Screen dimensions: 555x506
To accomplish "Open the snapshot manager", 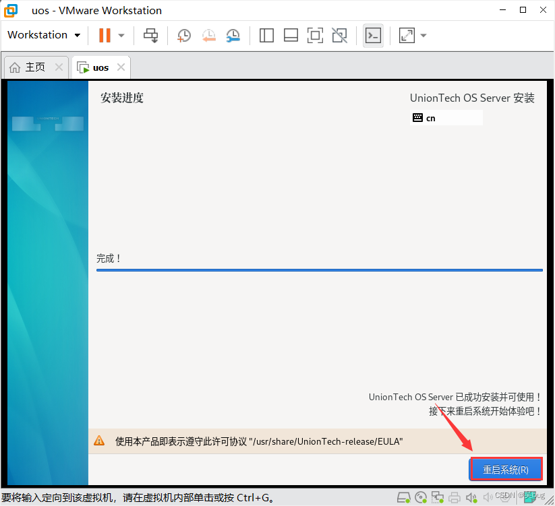I will pyautogui.click(x=233, y=35).
